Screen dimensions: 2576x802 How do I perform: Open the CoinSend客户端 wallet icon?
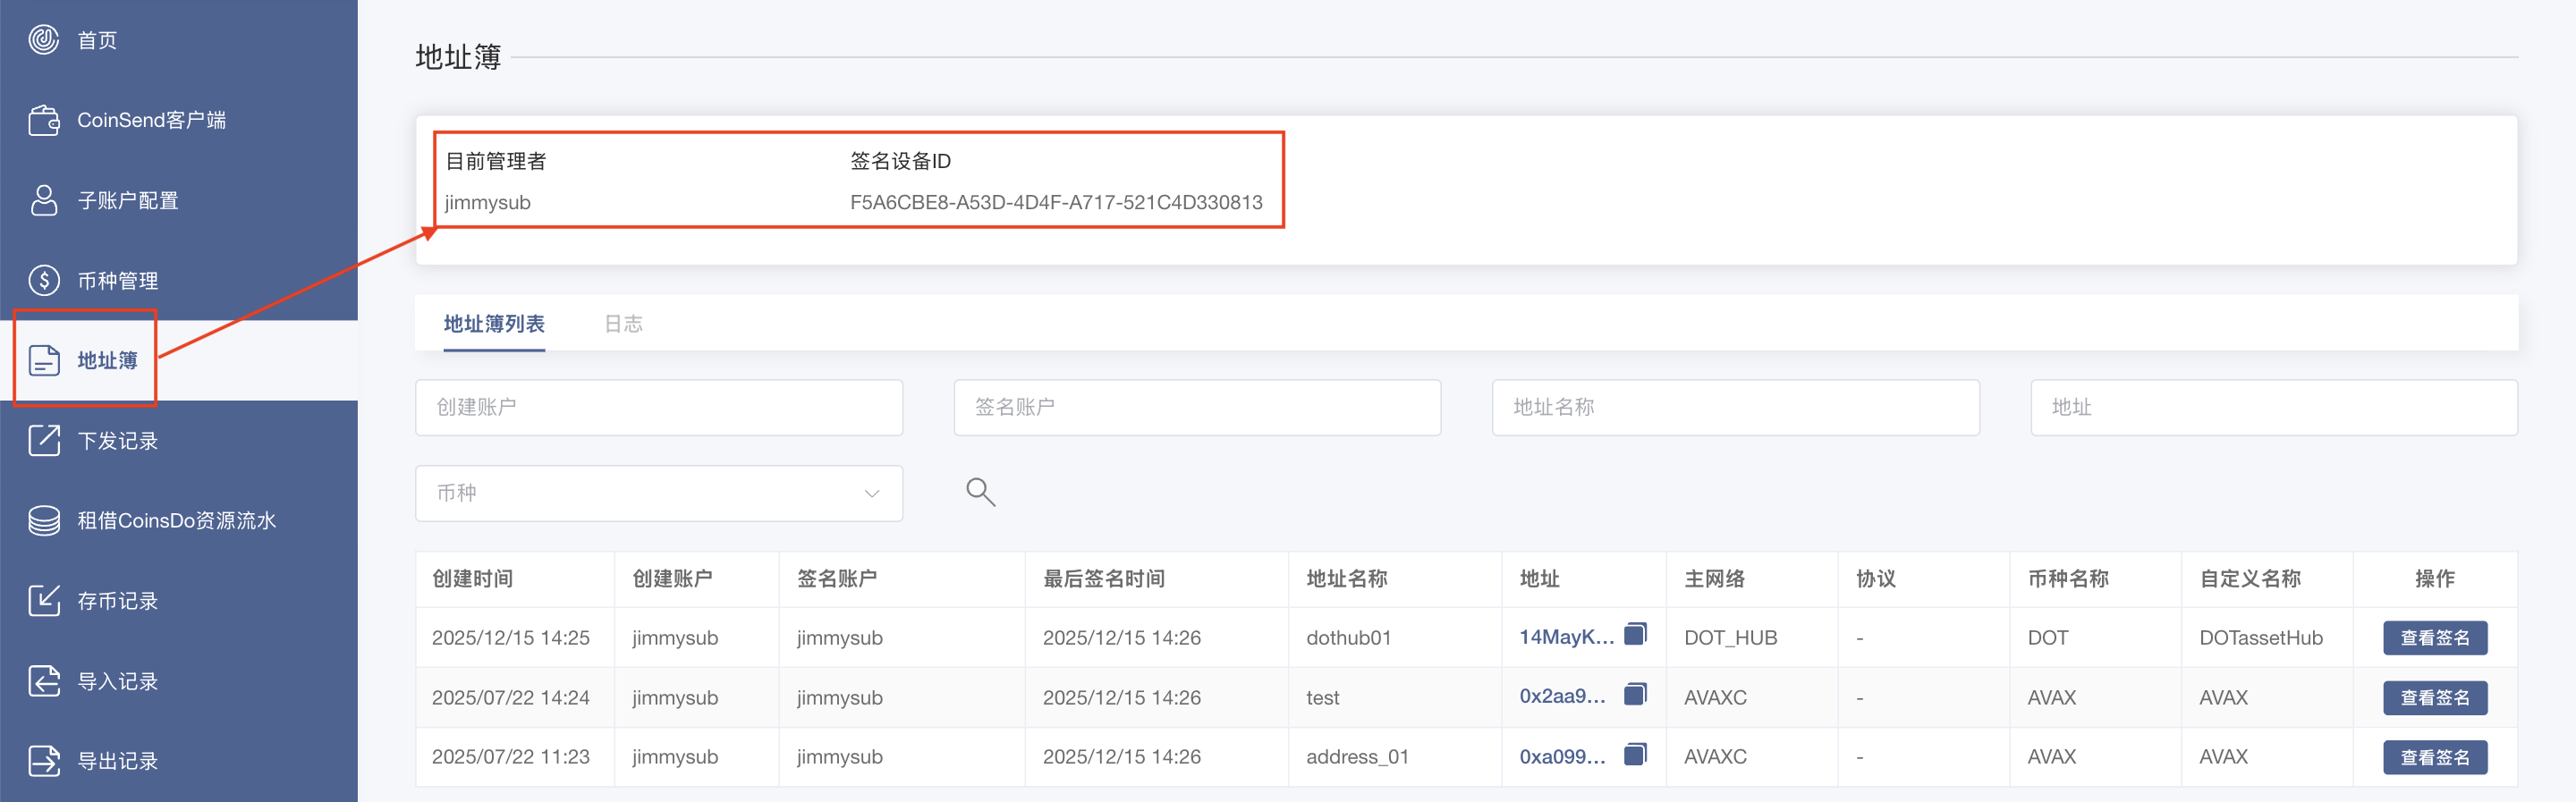point(44,120)
